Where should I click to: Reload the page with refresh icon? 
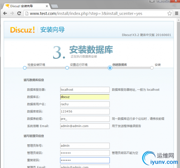19,13
